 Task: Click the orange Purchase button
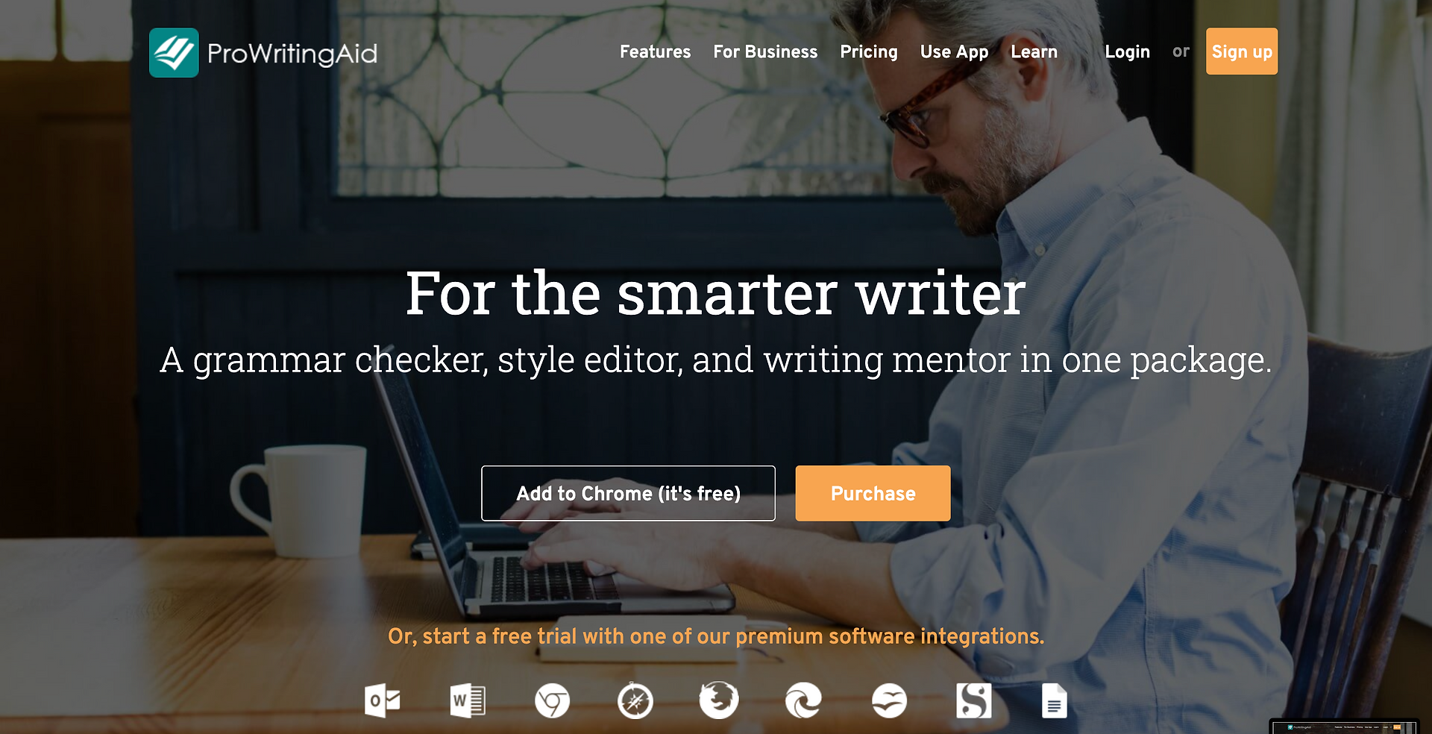click(873, 493)
